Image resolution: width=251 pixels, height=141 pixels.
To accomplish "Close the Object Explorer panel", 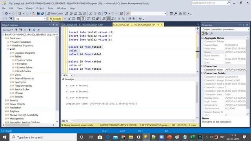I will click(56, 25).
